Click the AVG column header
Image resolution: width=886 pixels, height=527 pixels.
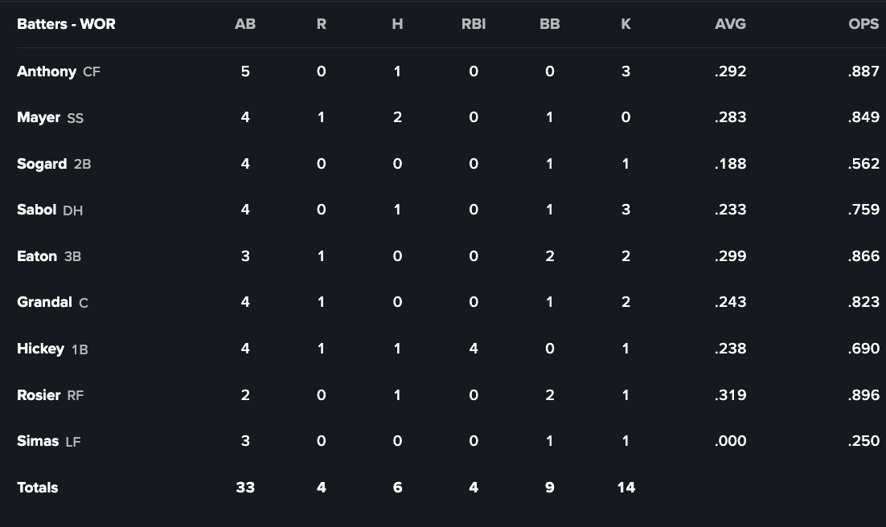tap(730, 24)
